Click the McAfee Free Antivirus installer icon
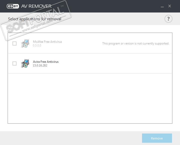 pos(25,43)
